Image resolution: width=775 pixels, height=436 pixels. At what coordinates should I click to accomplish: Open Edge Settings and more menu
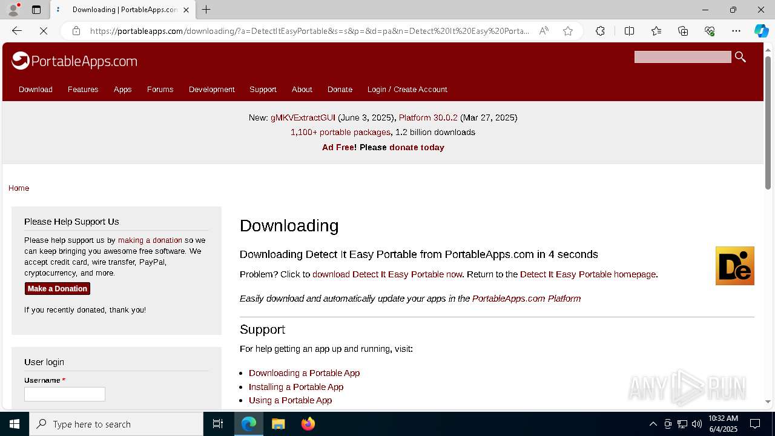pos(736,31)
